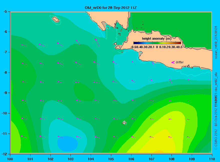Click longitude tick label "102"

click(x=50, y=159)
